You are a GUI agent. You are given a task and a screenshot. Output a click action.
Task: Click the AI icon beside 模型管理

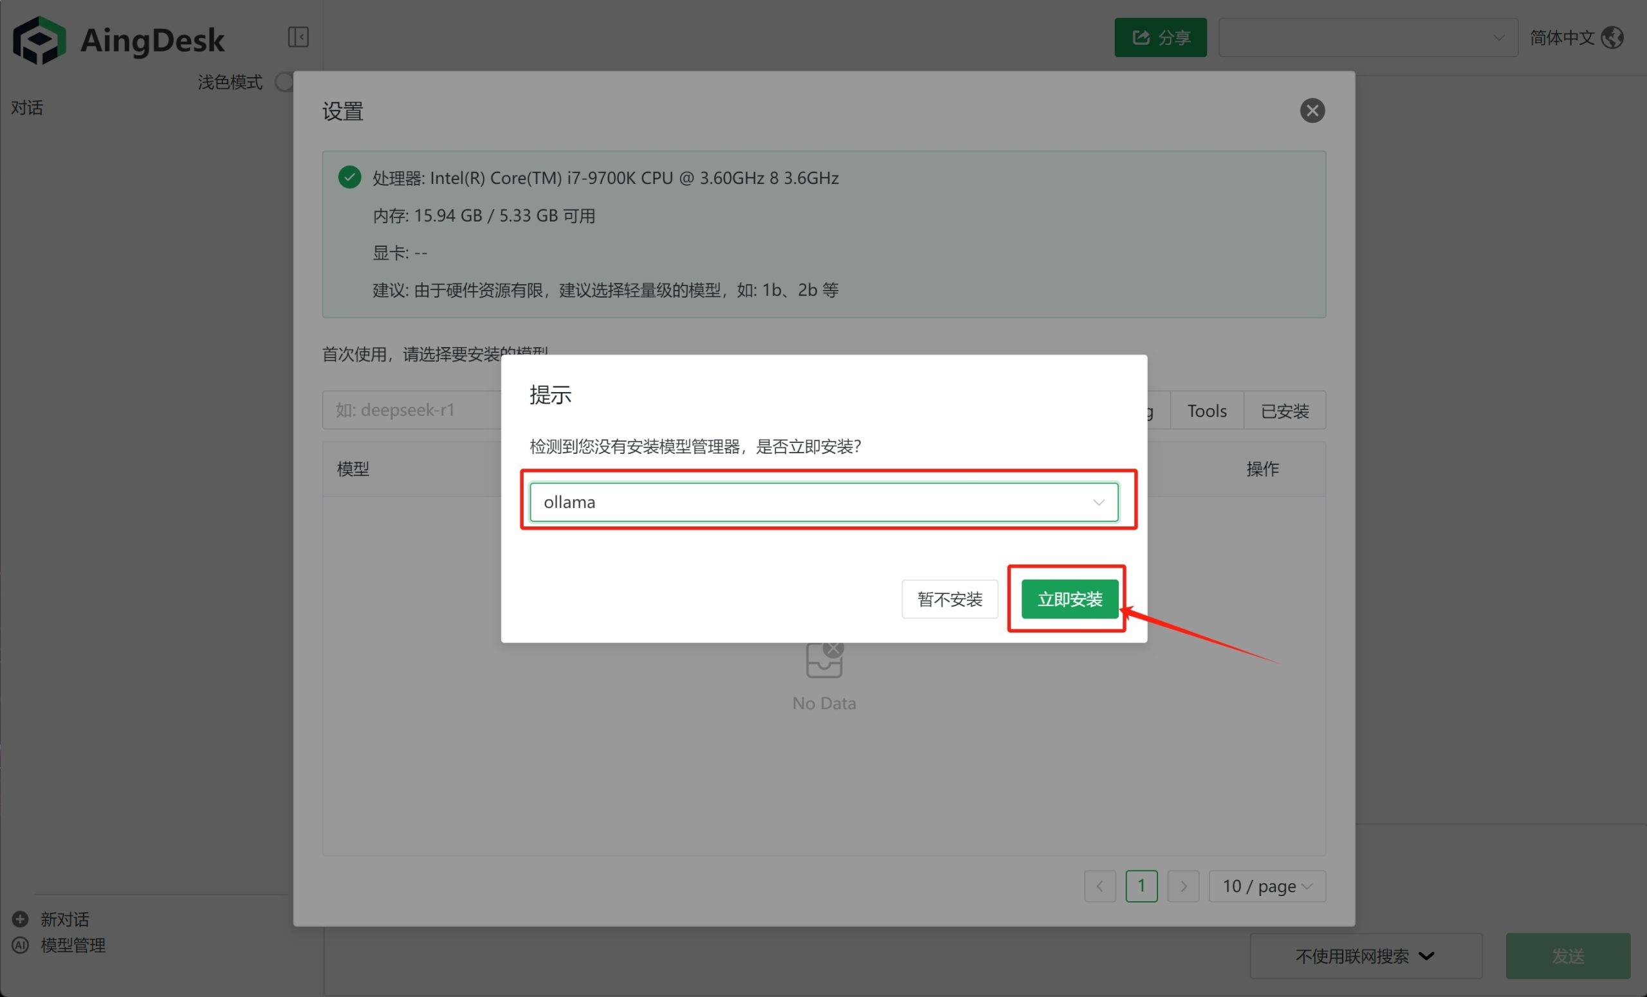[x=21, y=945]
